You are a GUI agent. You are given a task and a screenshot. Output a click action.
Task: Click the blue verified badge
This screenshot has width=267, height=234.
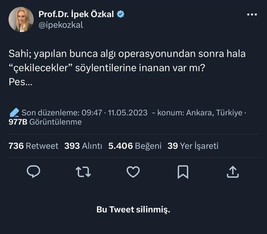point(120,14)
